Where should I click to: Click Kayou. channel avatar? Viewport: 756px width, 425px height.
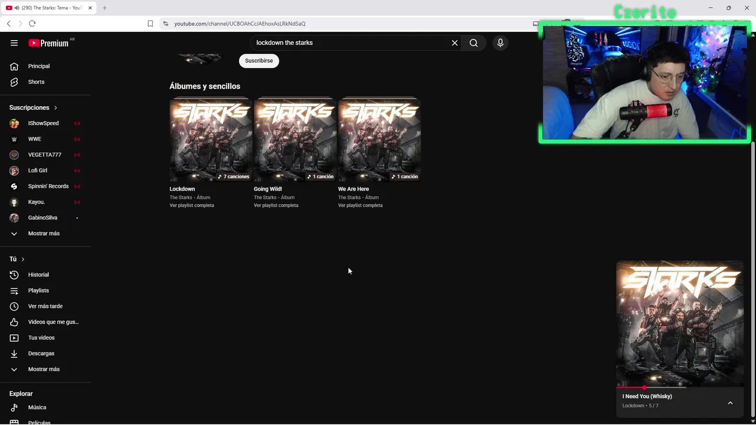click(x=14, y=202)
